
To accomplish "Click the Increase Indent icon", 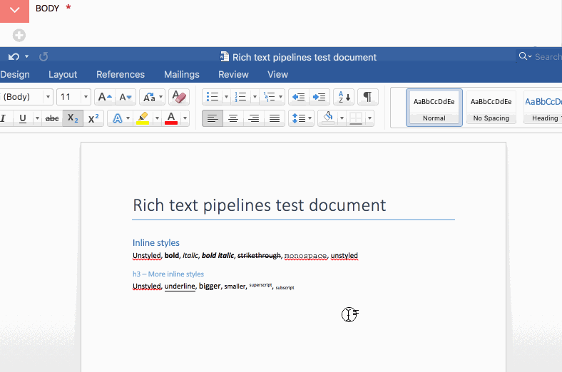I will tap(319, 97).
